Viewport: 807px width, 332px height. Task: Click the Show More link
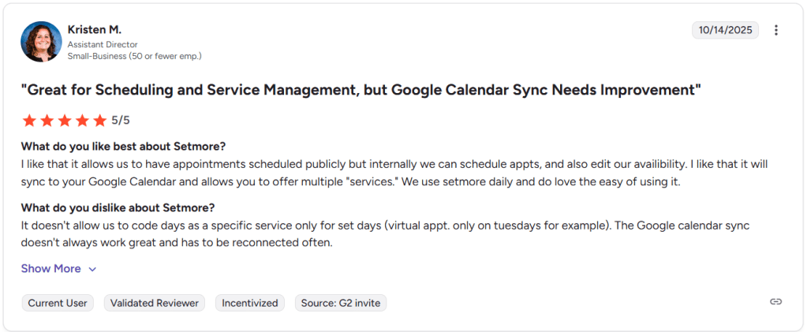tap(51, 269)
